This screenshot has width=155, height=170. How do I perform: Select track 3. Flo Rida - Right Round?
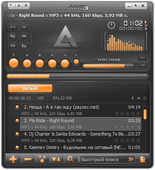coord(81,124)
